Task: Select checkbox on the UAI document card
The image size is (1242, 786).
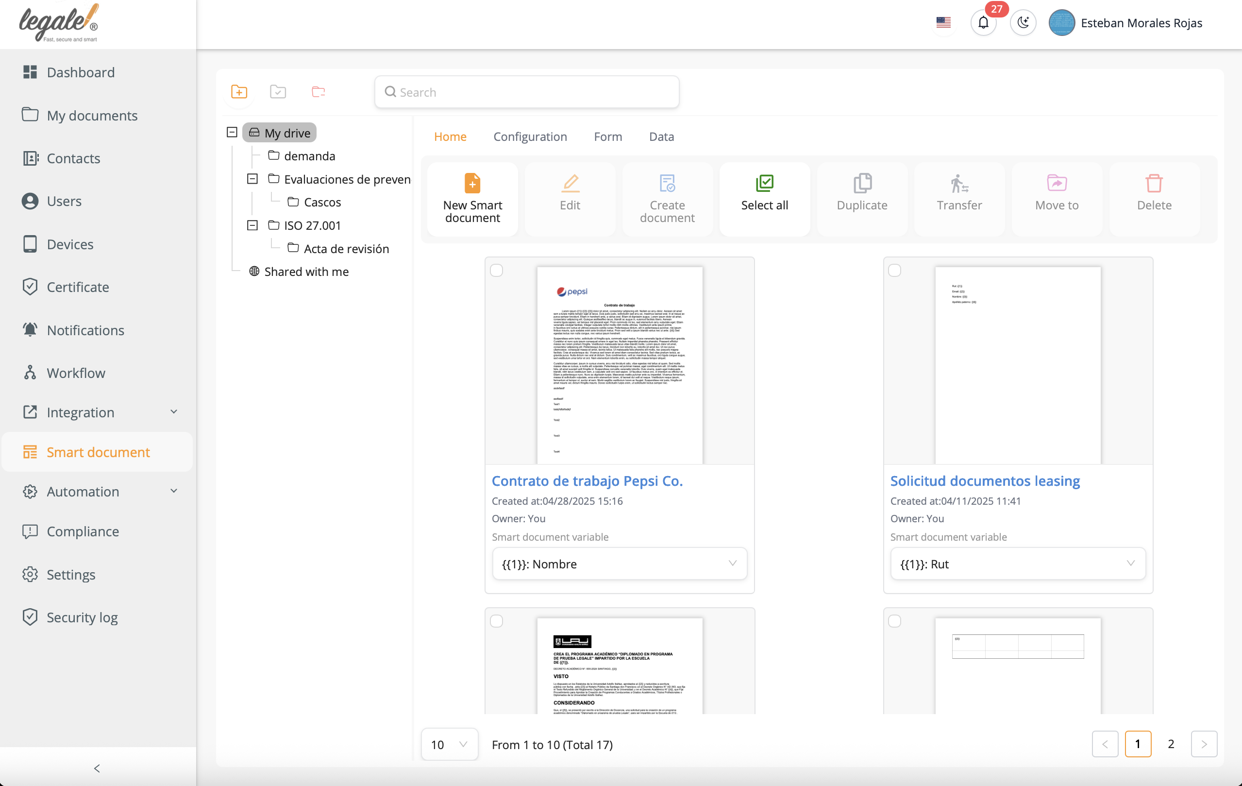Action: pyautogui.click(x=496, y=621)
